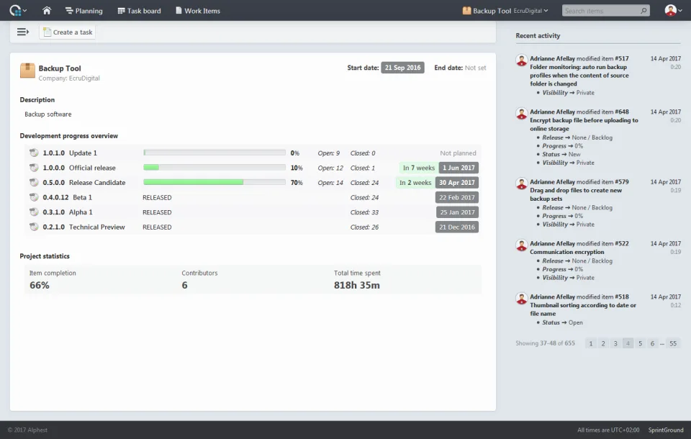Click the 25 Jan 2017 date badge

[457, 212]
